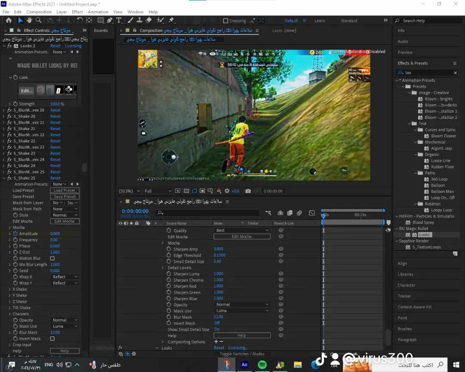Select the Eraser tool
Viewport: 465px width, 372px height.
tap(149, 20)
